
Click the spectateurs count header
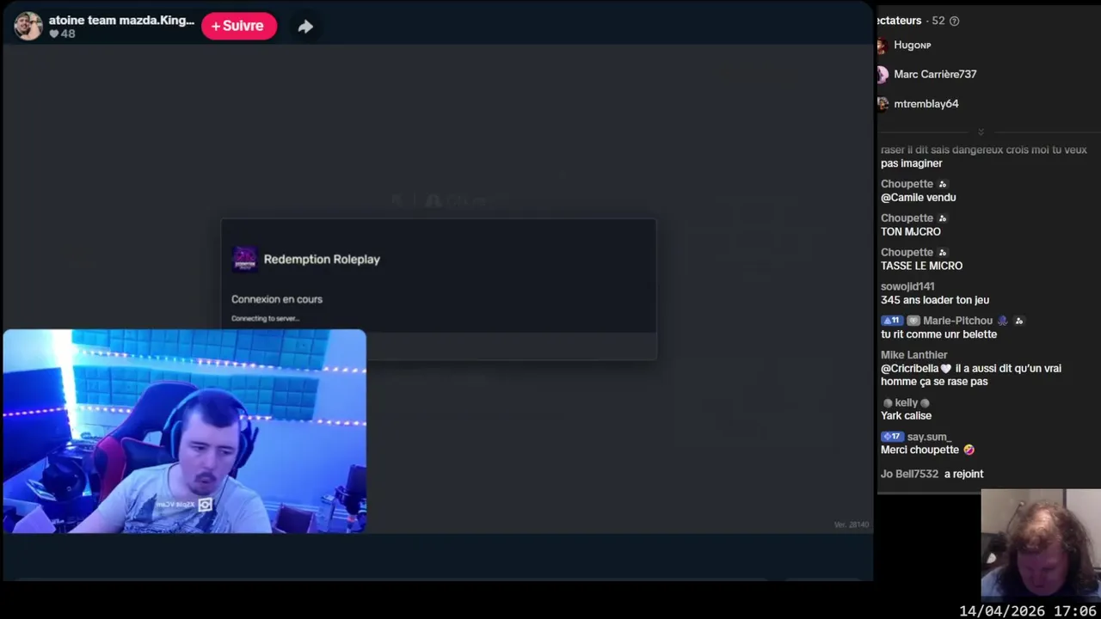[910, 21]
